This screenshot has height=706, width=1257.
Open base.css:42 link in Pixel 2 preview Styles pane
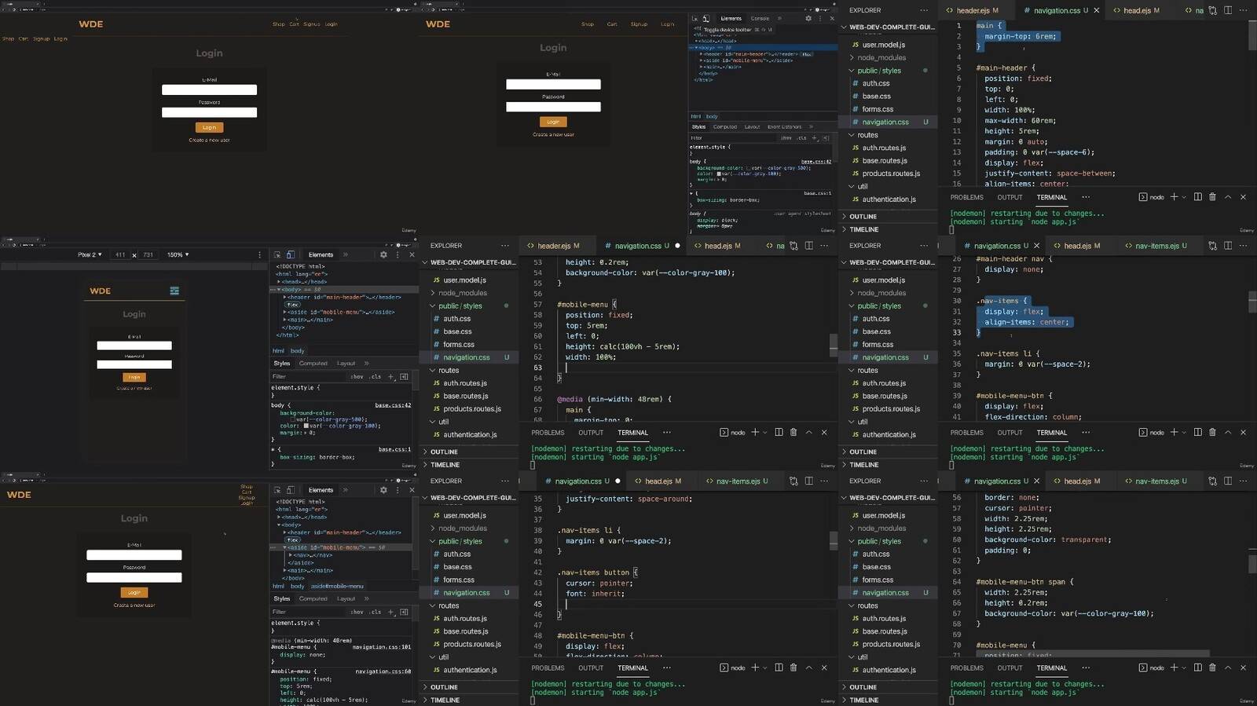click(393, 405)
